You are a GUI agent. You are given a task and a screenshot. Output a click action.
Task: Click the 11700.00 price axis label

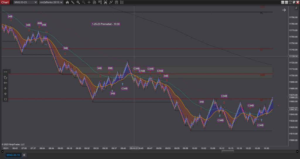[x=293, y=76]
